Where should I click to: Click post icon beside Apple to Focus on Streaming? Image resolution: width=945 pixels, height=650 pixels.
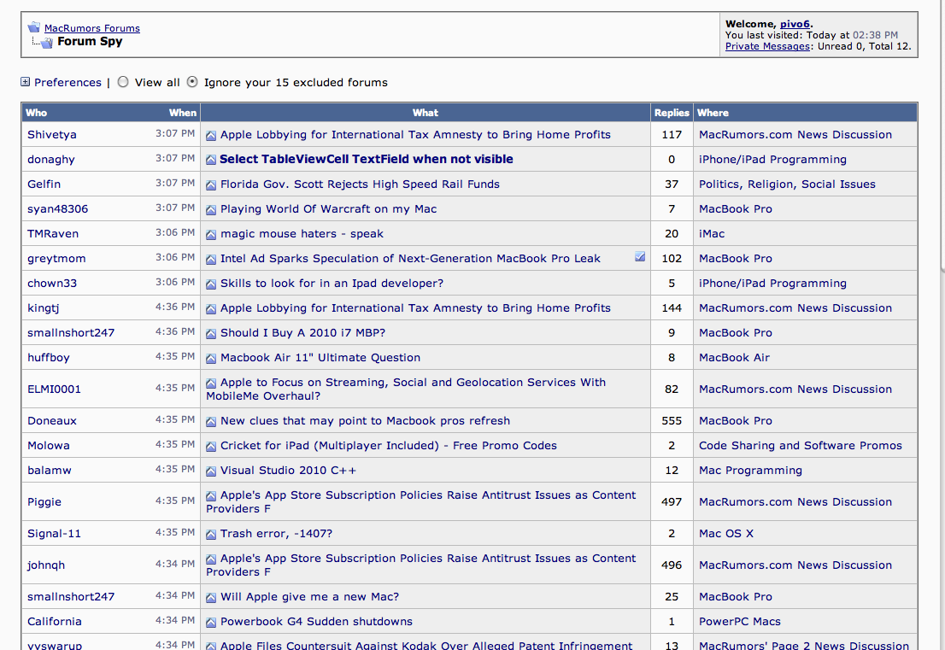click(211, 384)
